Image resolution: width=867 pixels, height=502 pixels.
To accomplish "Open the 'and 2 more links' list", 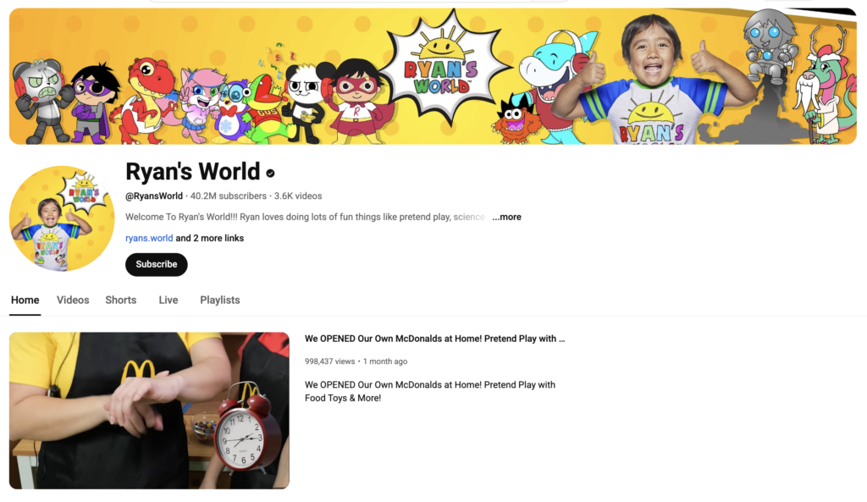I will click(x=210, y=238).
